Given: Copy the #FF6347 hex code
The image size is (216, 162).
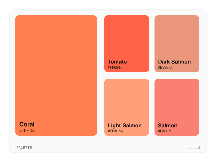Looking at the screenshot, I should coord(115,67).
